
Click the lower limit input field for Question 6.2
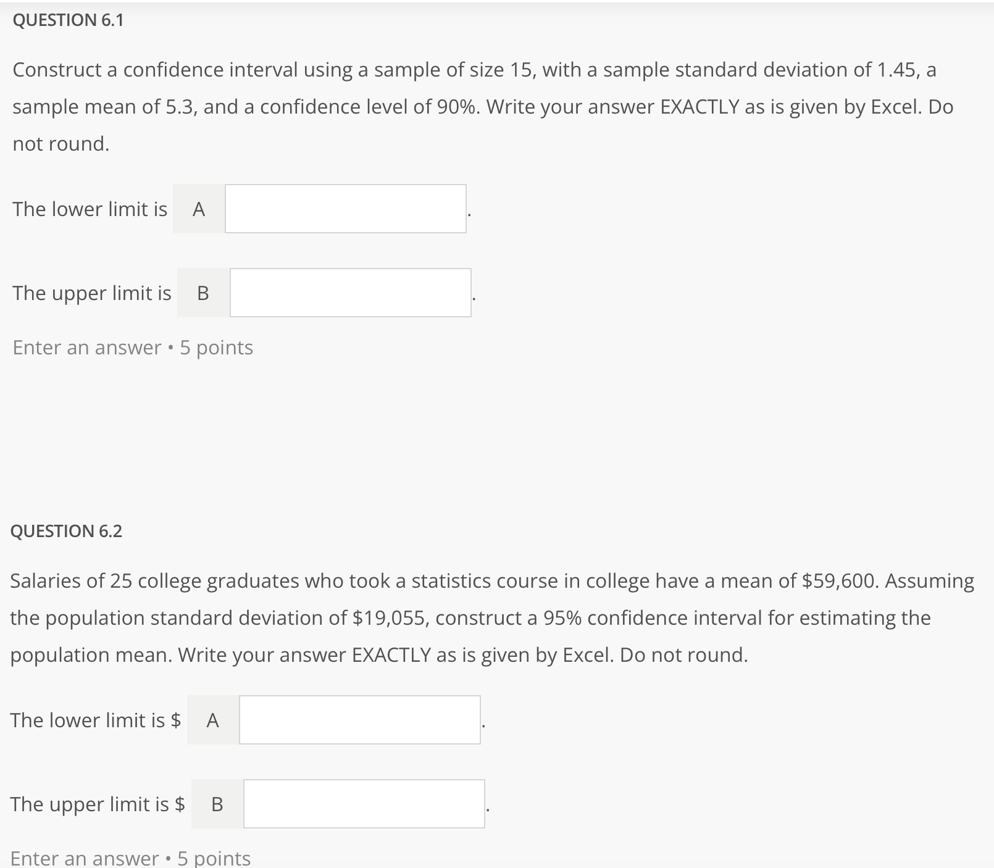pyautogui.click(x=359, y=719)
